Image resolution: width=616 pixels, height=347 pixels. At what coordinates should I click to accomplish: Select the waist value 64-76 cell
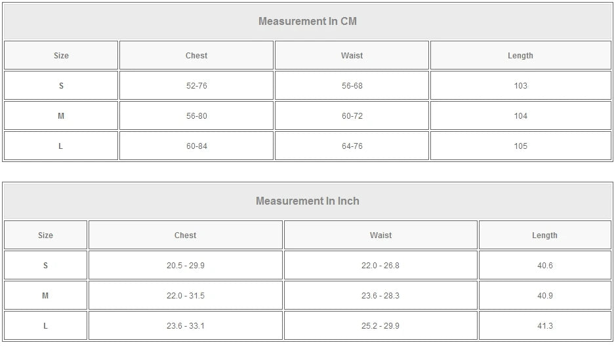(352, 146)
